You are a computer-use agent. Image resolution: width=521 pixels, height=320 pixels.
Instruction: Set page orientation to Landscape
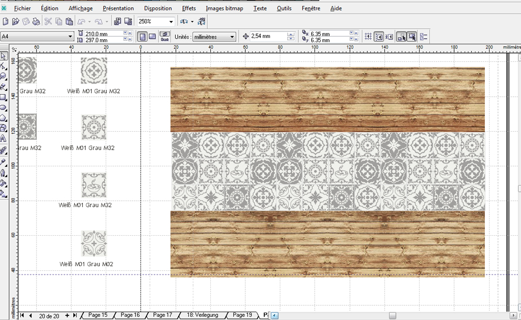[152, 37]
